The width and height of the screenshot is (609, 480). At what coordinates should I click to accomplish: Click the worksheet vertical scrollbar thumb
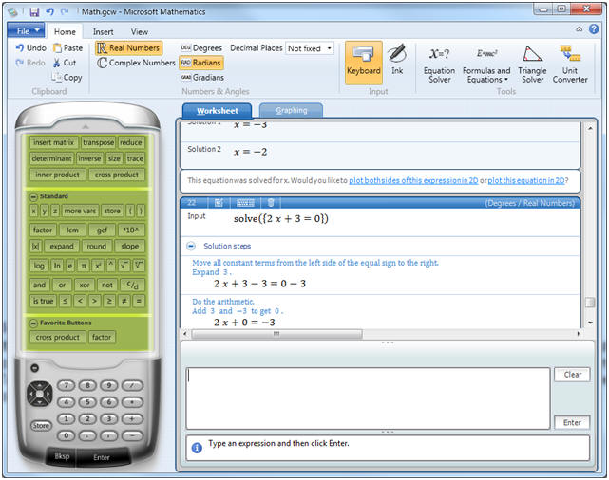tap(590, 302)
